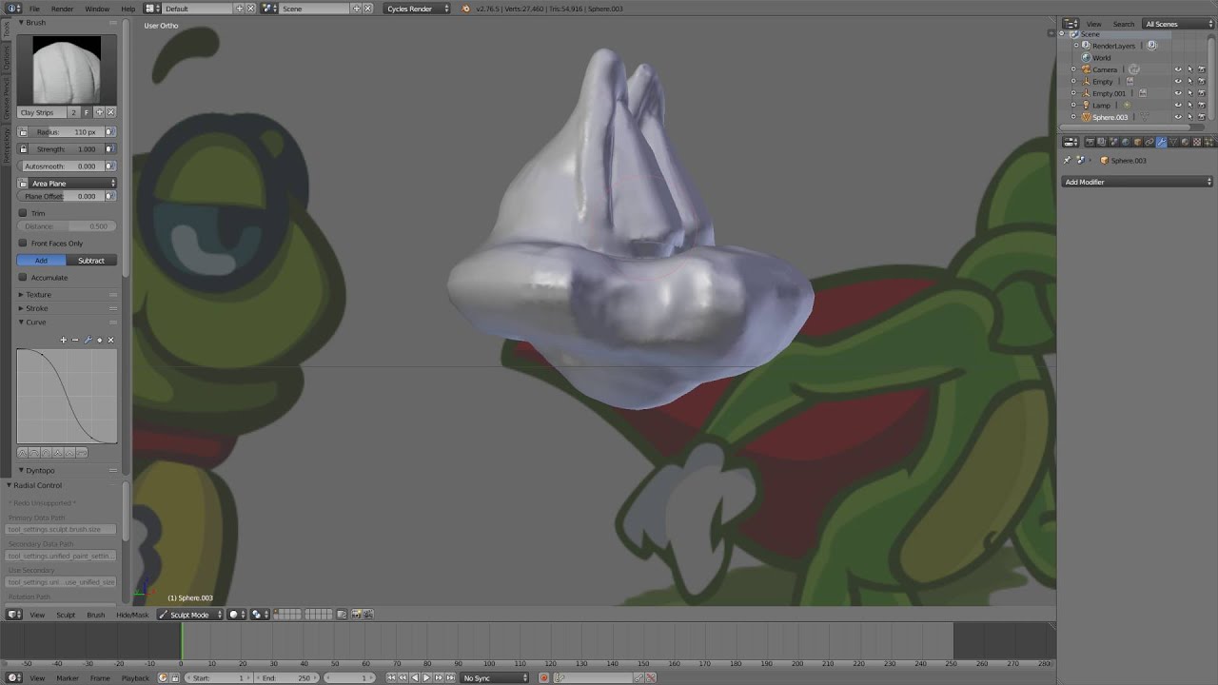Open the File menu
1218x685 pixels.
pos(34,9)
